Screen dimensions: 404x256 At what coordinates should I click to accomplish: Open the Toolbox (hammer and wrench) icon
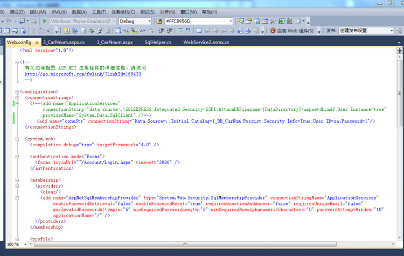click(x=273, y=21)
